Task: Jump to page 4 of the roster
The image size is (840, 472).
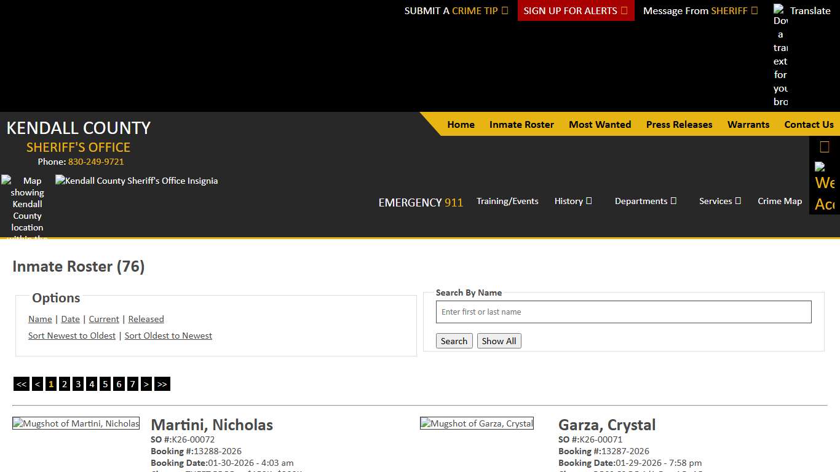Action: pos(91,383)
